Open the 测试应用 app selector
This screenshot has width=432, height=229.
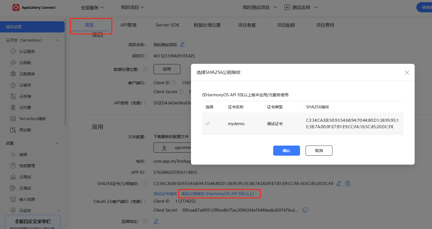tap(301, 8)
